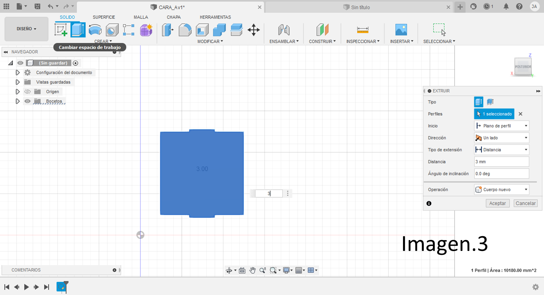The height and width of the screenshot is (295, 544).
Task: Click the Joint tool icon
Action: click(x=284, y=30)
